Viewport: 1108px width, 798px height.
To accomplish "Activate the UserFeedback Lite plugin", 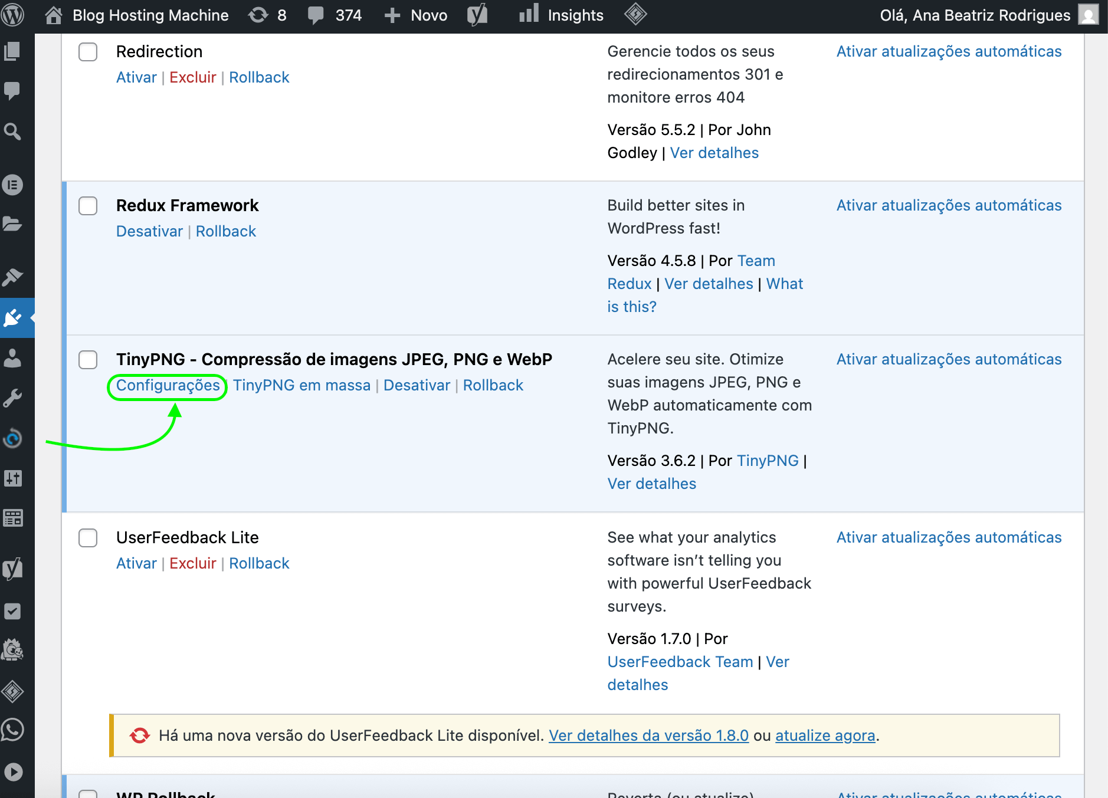I will pos(136,563).
